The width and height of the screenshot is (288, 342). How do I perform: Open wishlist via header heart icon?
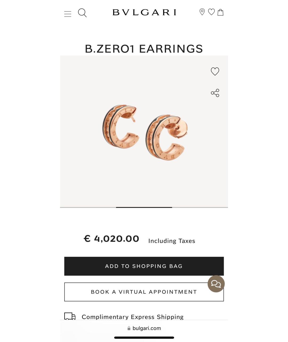point(211,12)
